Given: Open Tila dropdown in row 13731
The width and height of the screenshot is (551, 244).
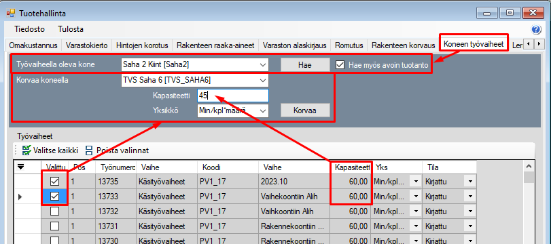Looking at the screenshot, I should pyautogui.click(x=470, y=226).
